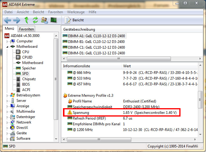Expand the Server tree node
This screenshot has height=152, width=206.
[x=7, y=101]
